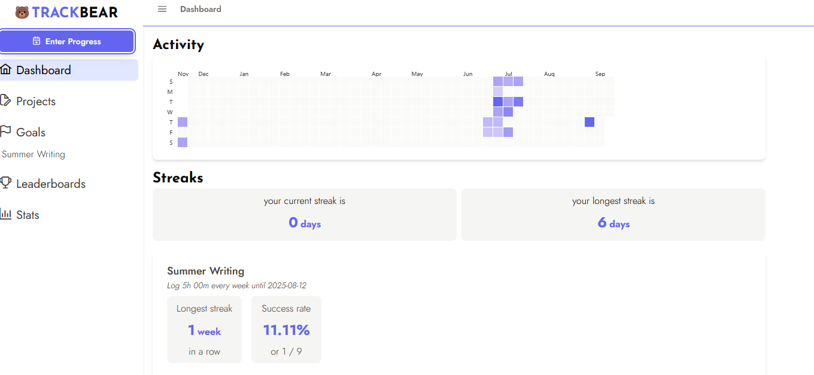The image size is (814, 375).
Task: Click the current streak 0 days panel
Action: (305, 215)
